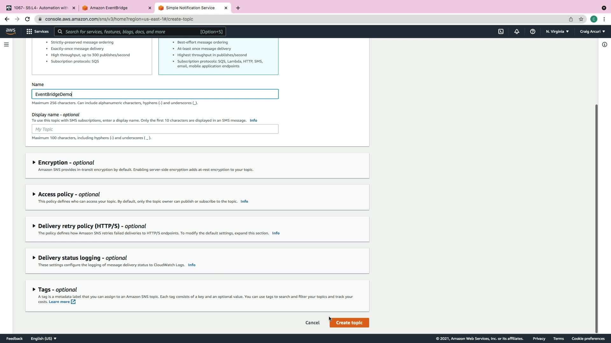Screen dimensions: 611x343
Task: Open the Services grid menu
Action: coord(38,31)
